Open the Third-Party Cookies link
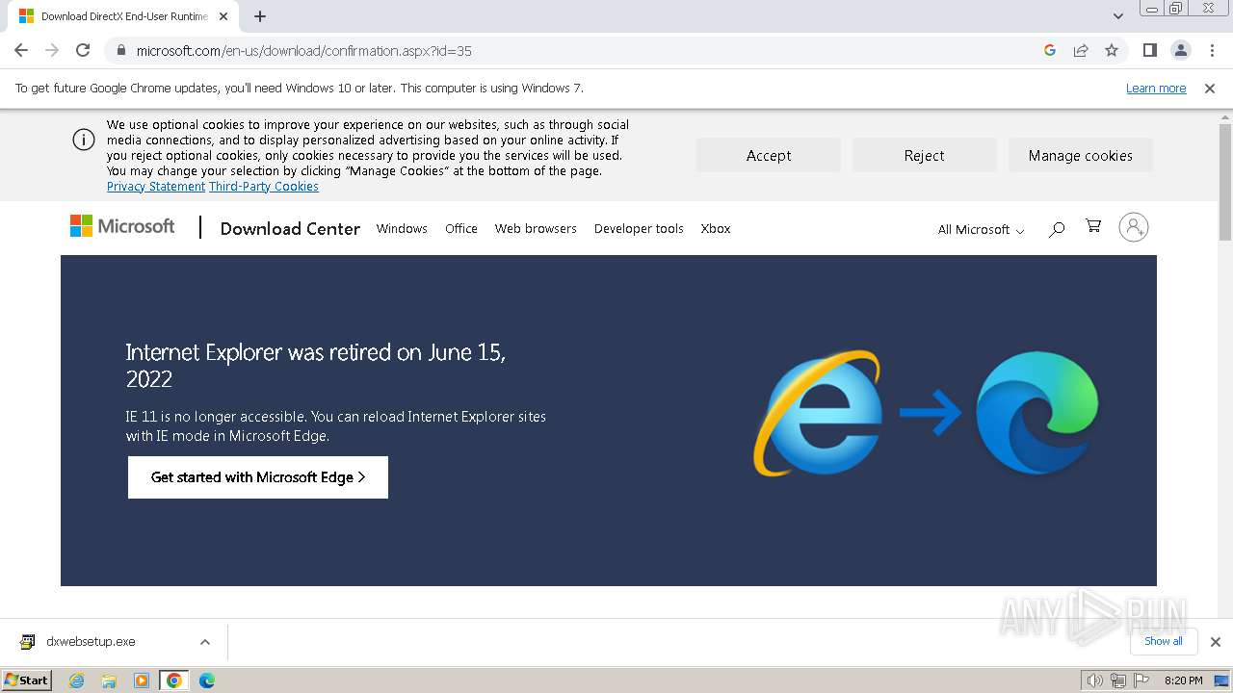This screenshot has height=693, width=1233. [x=264, y=187]
